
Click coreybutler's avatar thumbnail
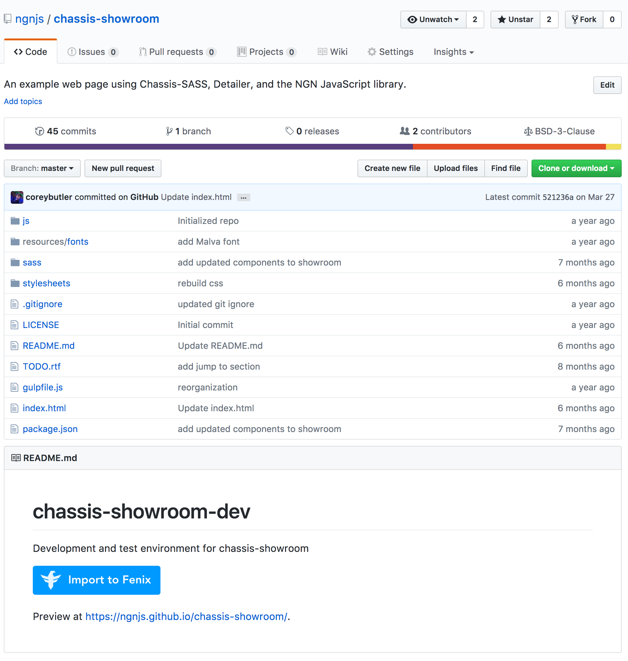[16, 197]
